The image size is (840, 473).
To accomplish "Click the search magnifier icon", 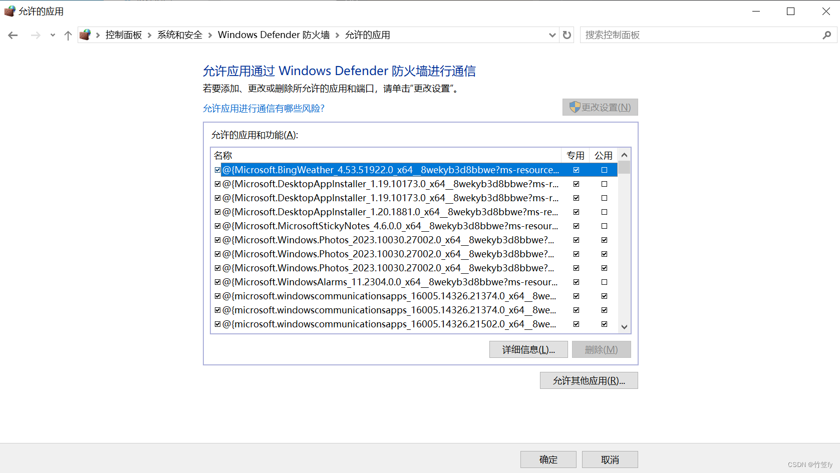I will (x=826, y=35).
